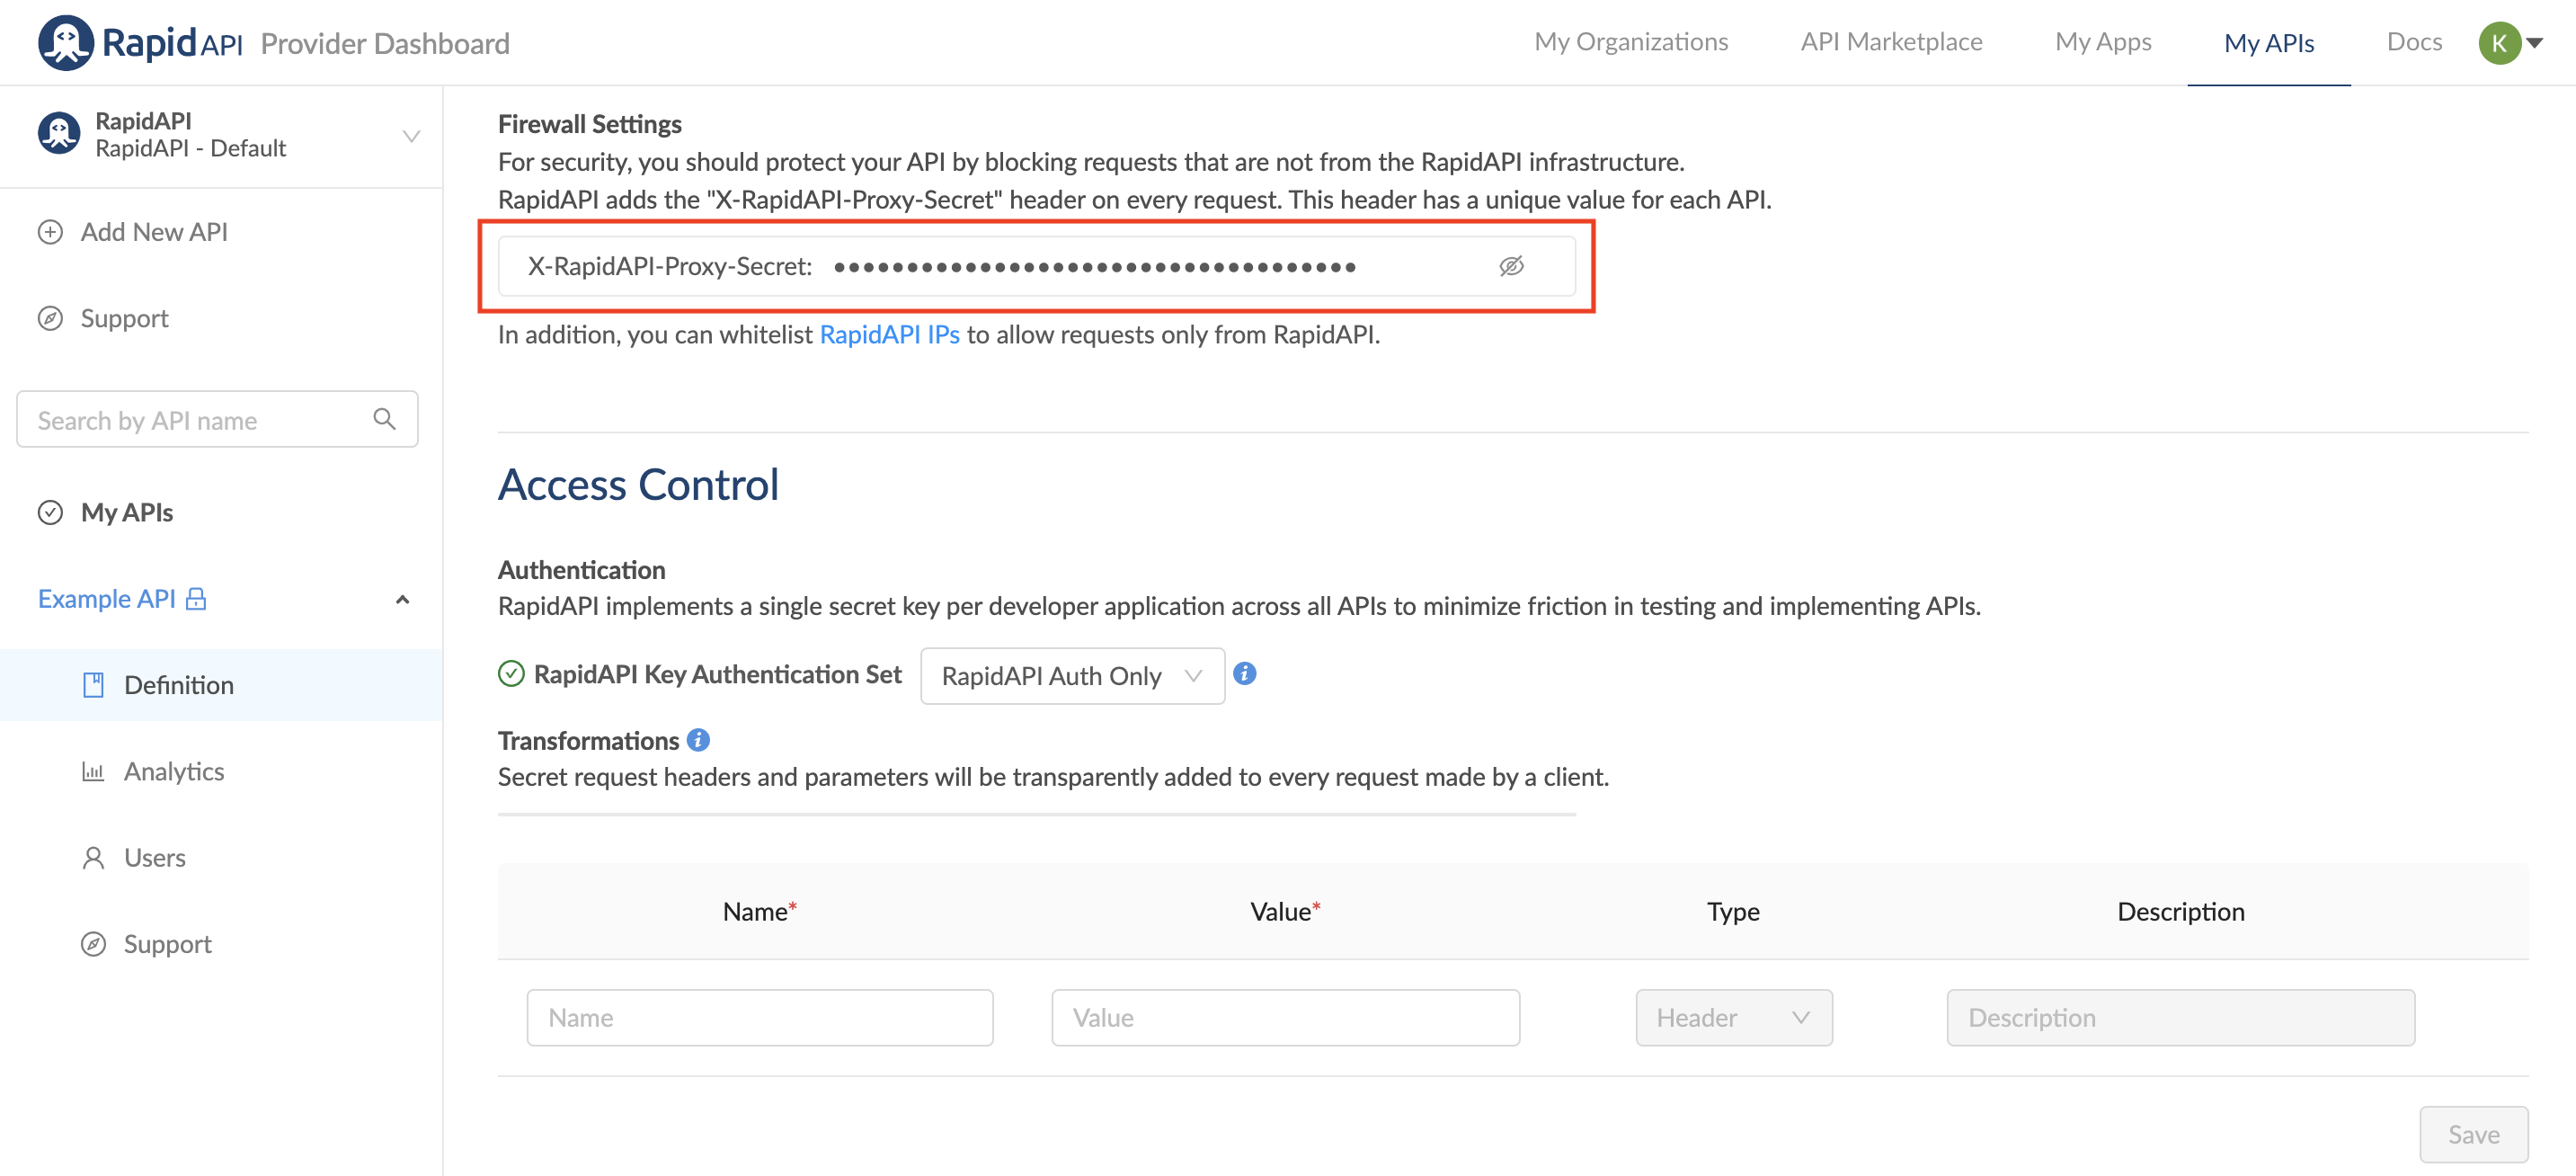Image resolution: width=2576 pixels, height=1176 pixels.
Task: Focus the Search by API name field
Action: (217, 419)
